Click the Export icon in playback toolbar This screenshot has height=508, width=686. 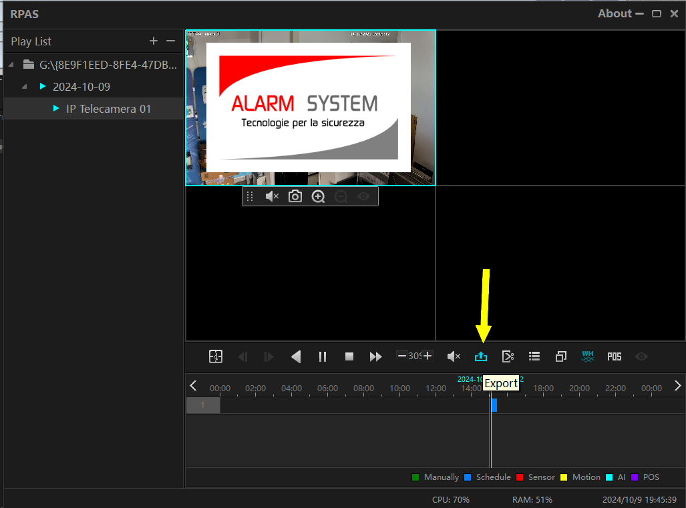tap(481, 356)
